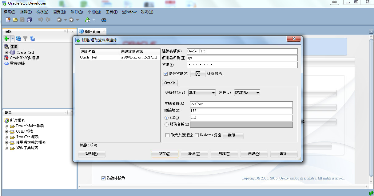Click the 連線名稱 input field

[x=242, y=51]
